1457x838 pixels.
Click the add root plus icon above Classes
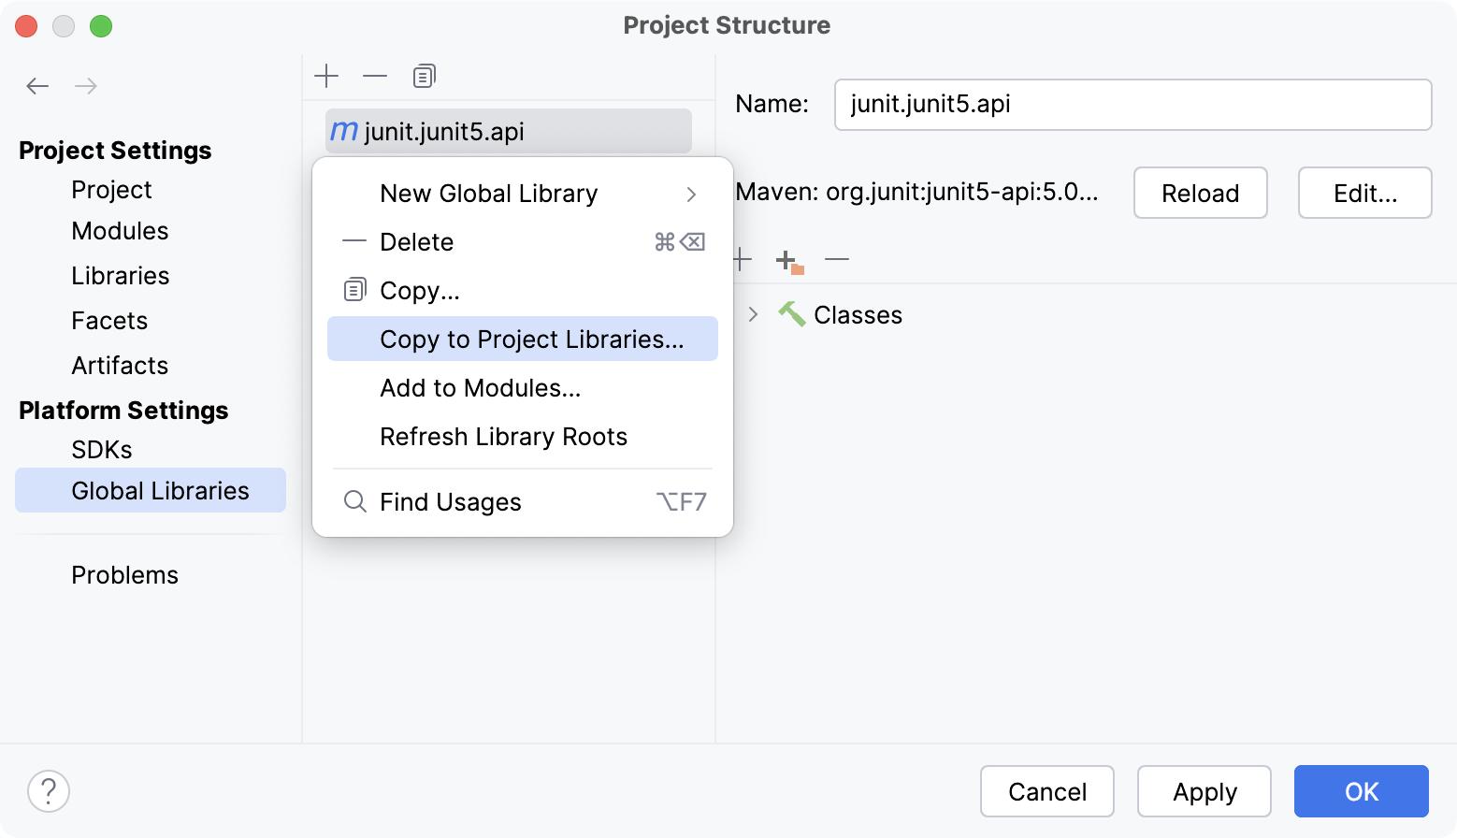click(x=742, y=259)
